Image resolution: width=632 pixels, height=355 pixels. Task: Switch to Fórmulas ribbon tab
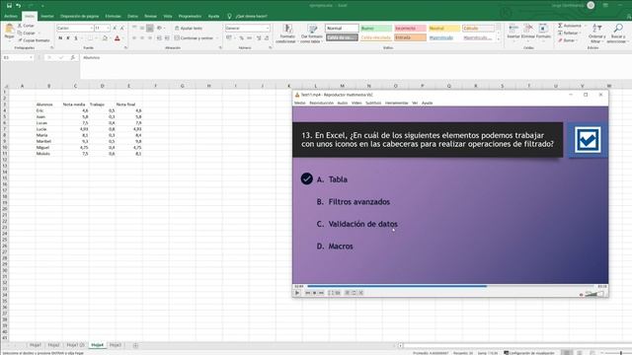click(x=113, y=16)
